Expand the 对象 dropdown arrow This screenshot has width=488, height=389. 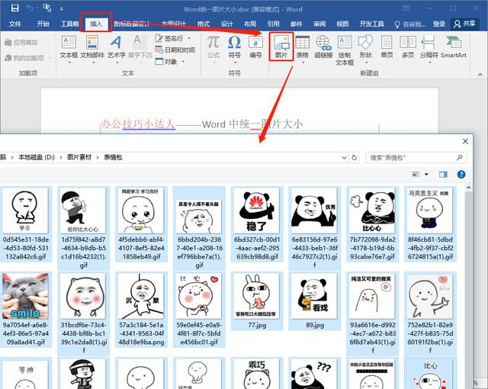coord(183,62)
